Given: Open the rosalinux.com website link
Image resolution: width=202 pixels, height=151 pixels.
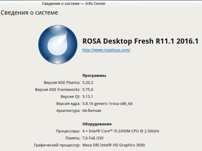Looking at the screenshot, I should point(106,50).
